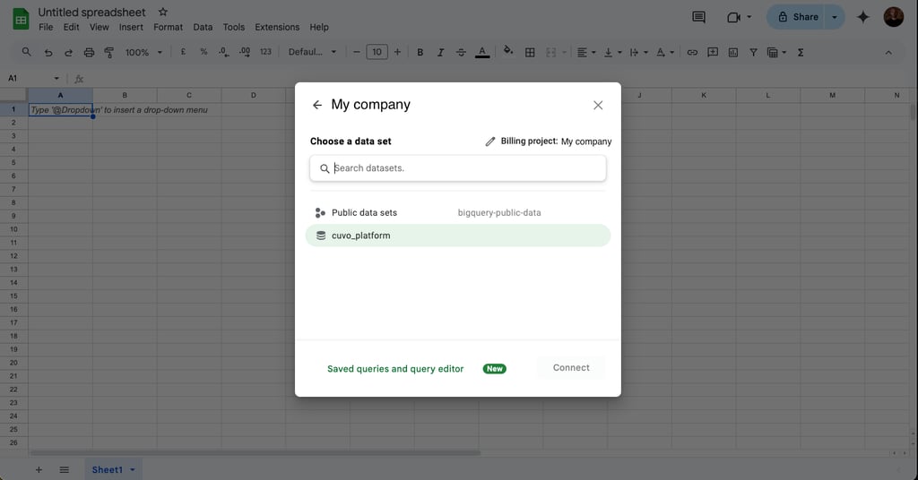Increase decimal places

[245, 52]
